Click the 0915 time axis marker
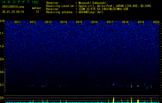162x103 pixels. [79, 22]
